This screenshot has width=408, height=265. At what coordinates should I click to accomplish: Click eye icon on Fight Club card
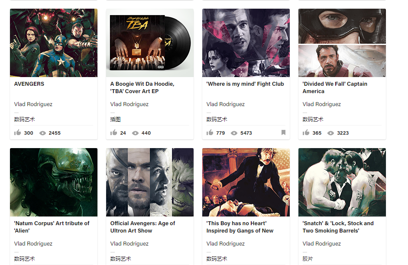pyautogui.click(x=234, y=133)
